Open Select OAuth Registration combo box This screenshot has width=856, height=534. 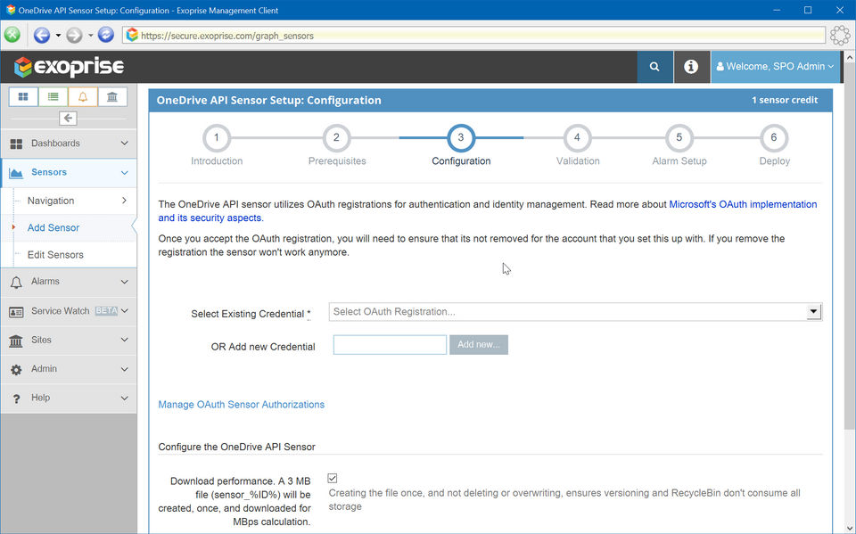pos(575,312)
